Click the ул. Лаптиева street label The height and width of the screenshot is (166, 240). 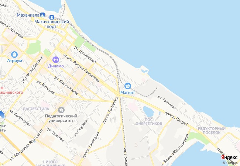click(x=167, y=102)
